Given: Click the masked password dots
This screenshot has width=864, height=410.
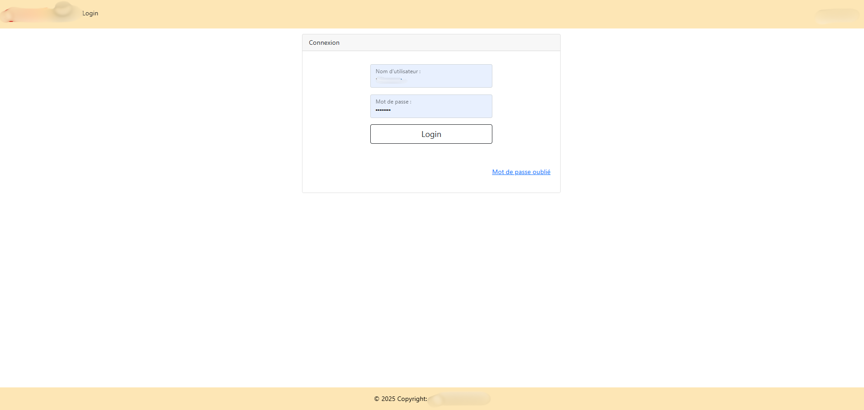Looking at the screenshot, I should click(x=383, y=110).
